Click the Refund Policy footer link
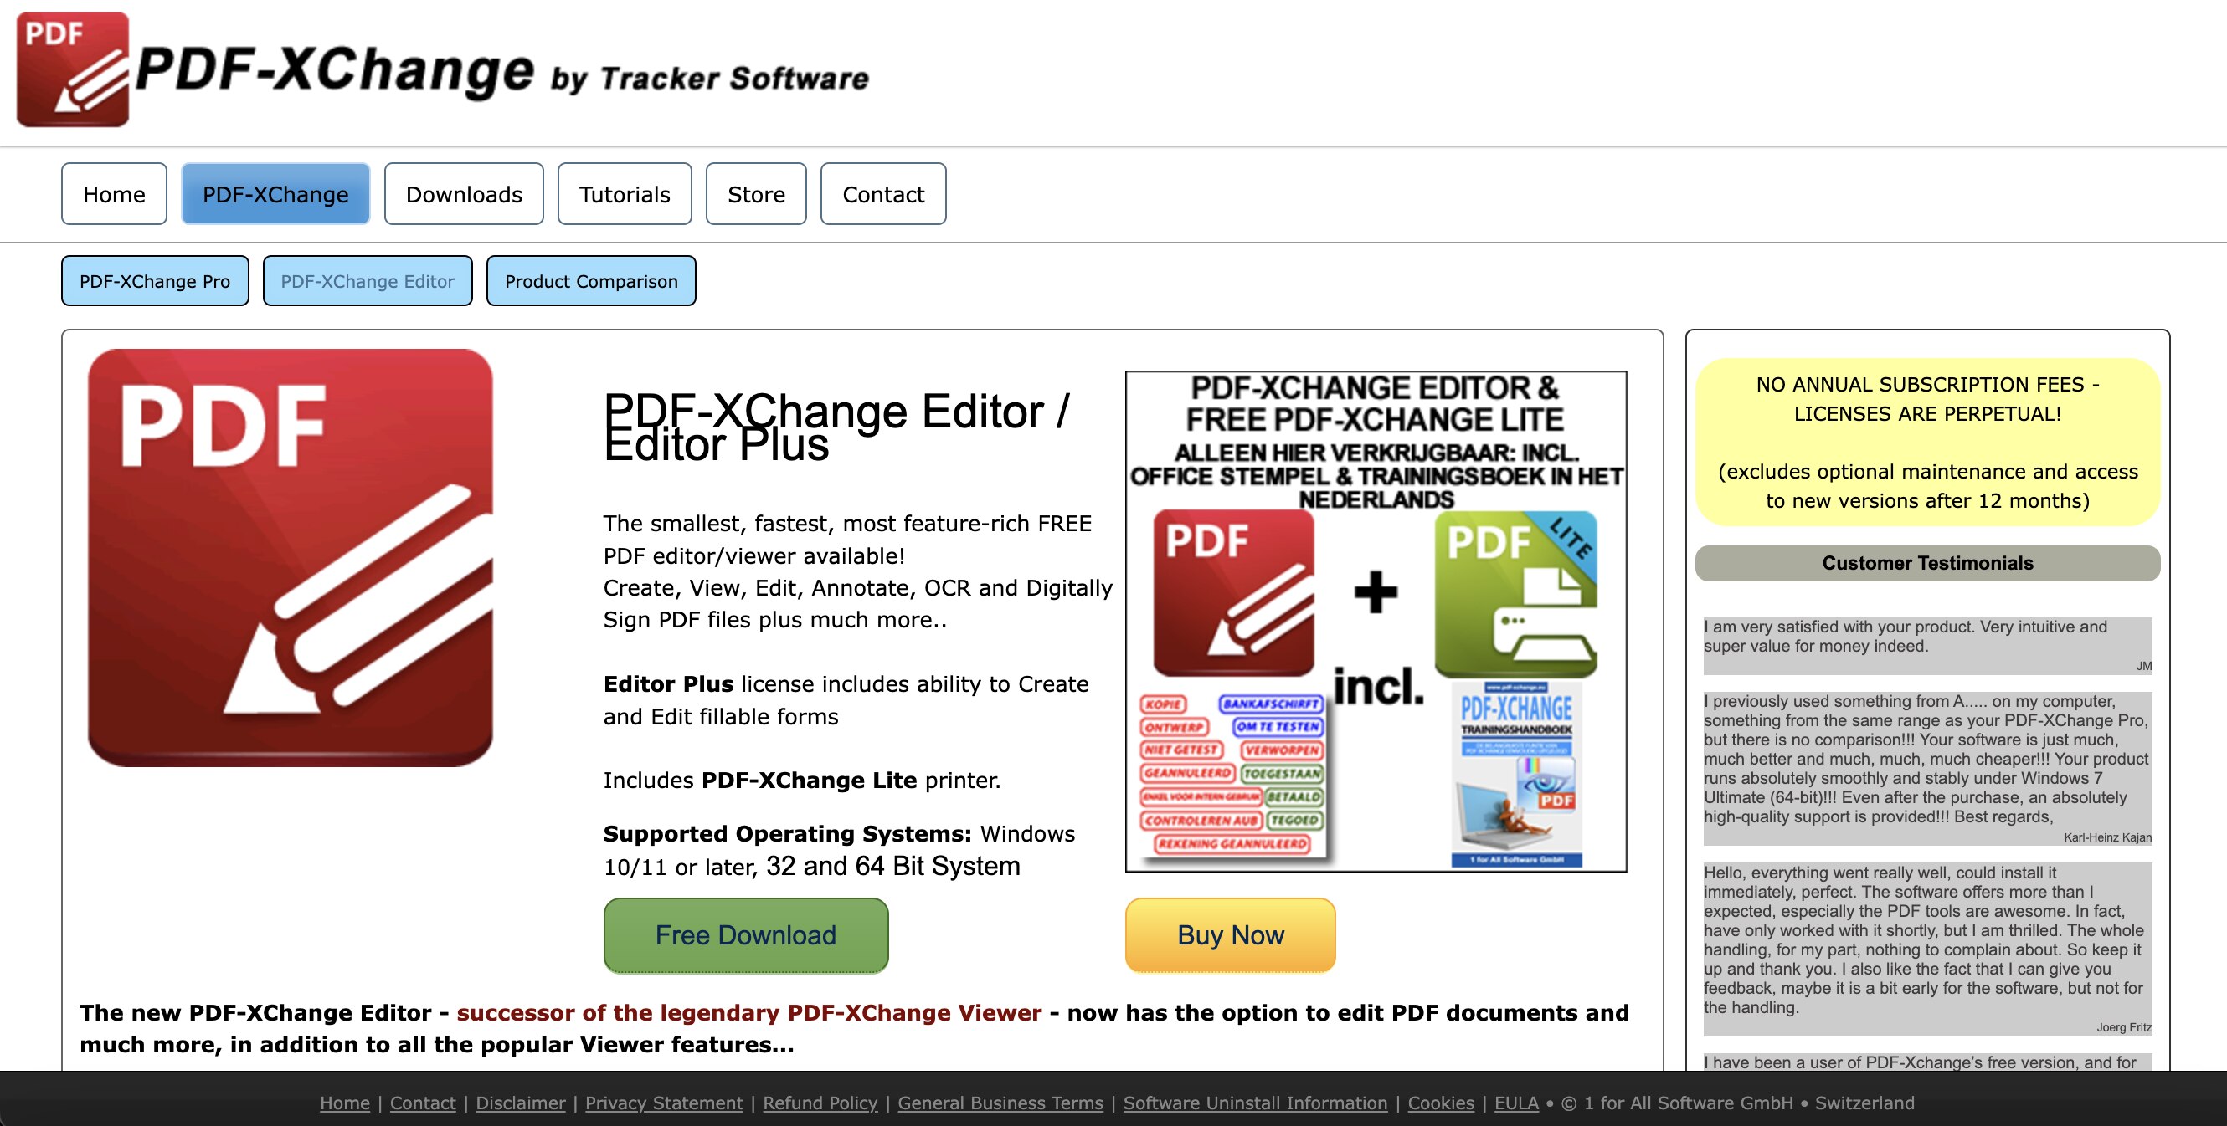 pos(820,1103)
